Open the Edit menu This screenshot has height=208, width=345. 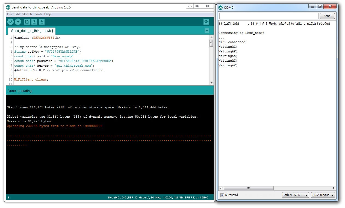17,14
